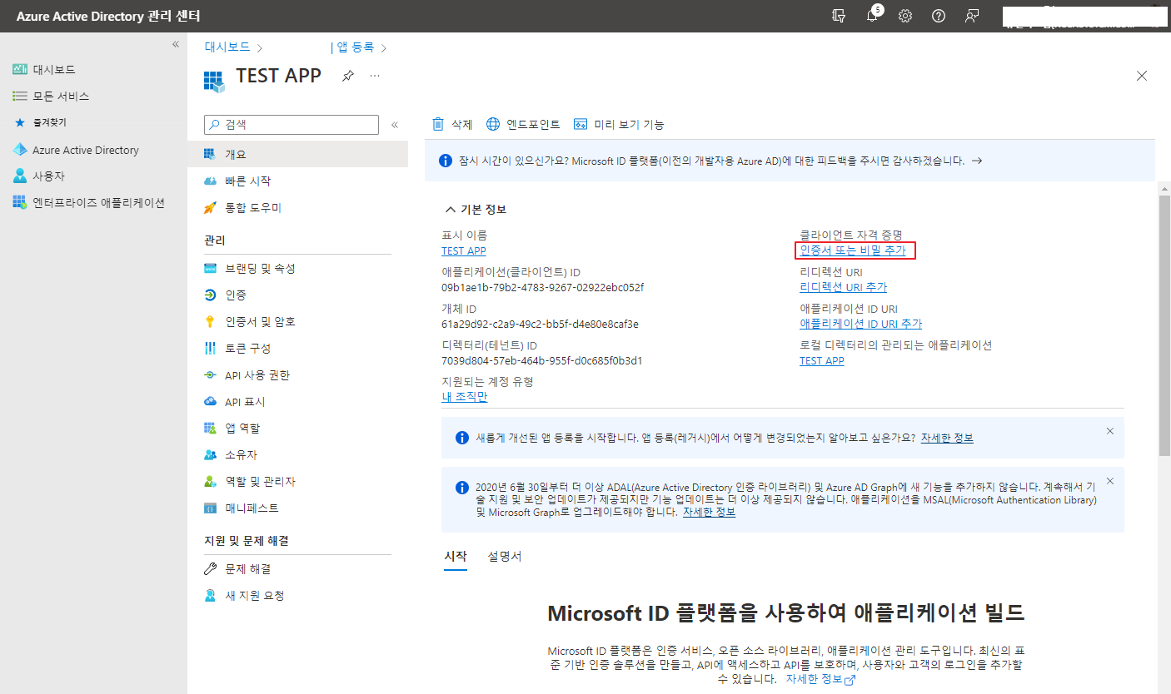Image resolution: width=1171 pixels, height=694 pixels.
Task: Click the 앱 등록 breadcrumb link
Action: [355, 47]
